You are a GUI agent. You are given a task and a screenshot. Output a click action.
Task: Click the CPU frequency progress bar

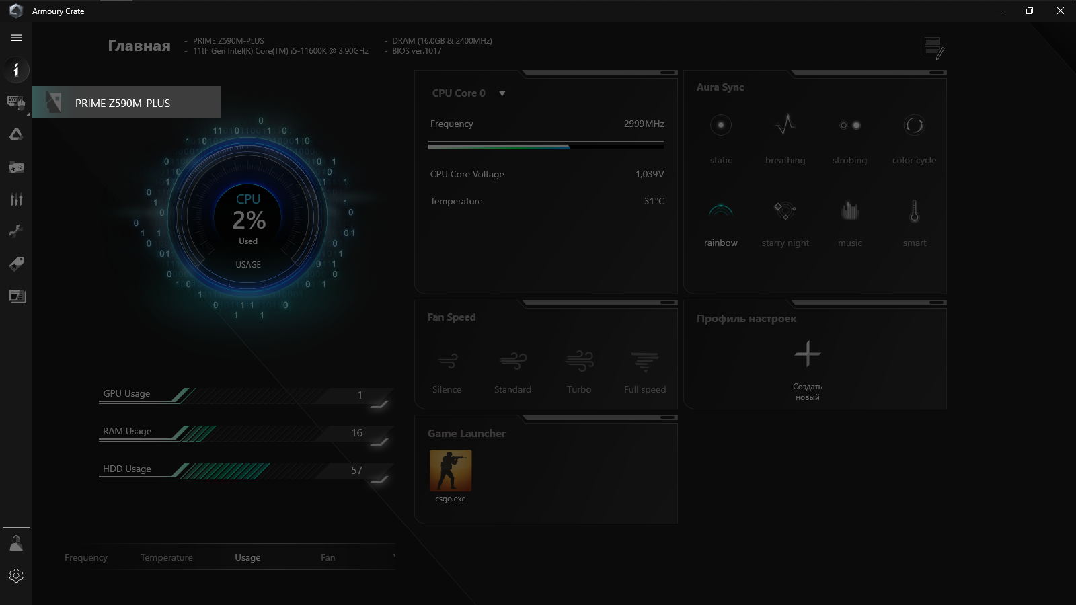[546, 146]
